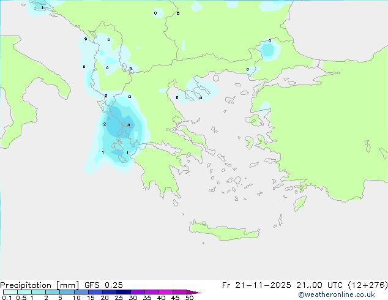Click the 'Precipitation [mm]' title text
388x300 pixels.
39,285
